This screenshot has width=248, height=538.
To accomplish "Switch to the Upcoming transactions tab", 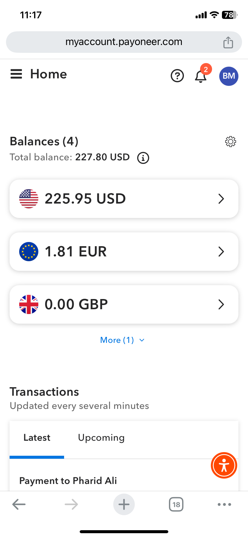I will pyautogui.click(x=101, y=438).
